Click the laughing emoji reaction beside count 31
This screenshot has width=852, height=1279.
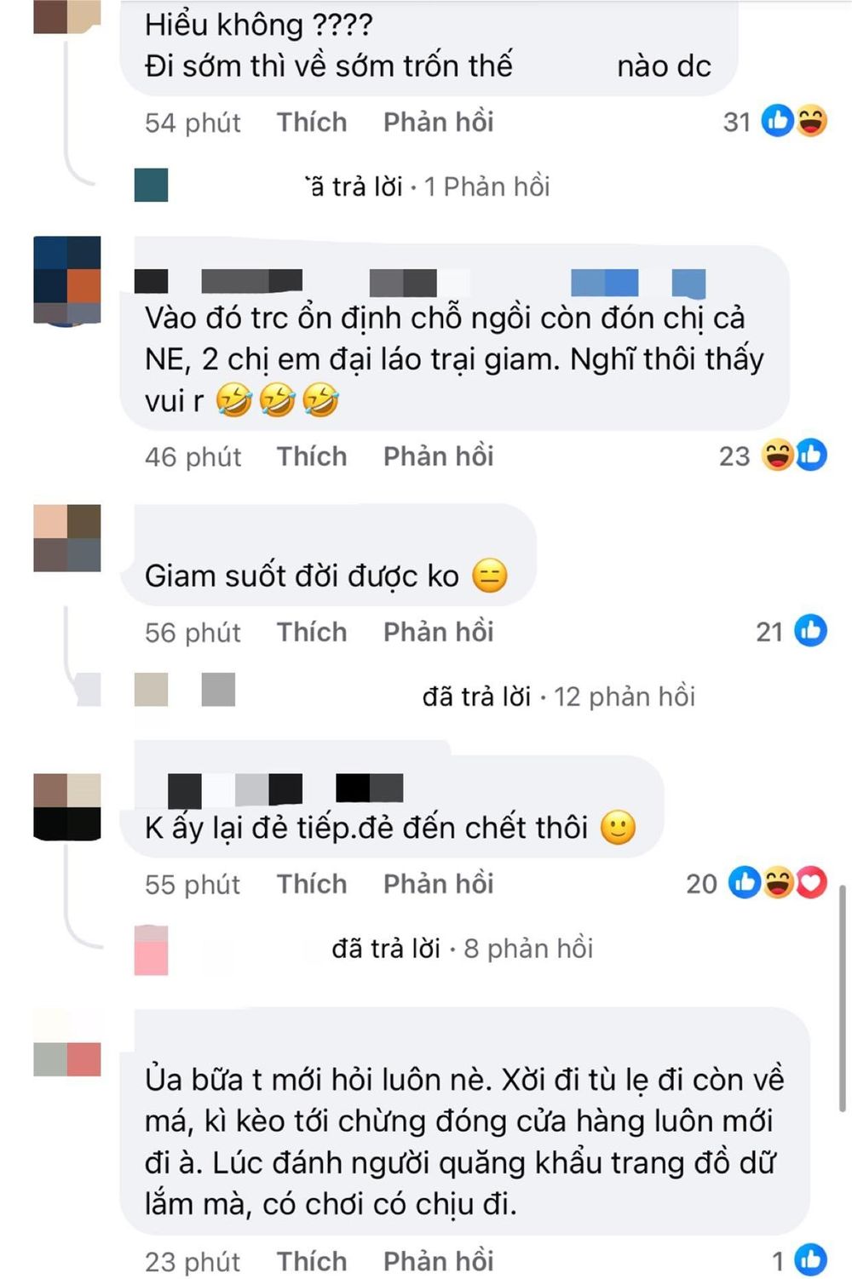click(811, 121)
